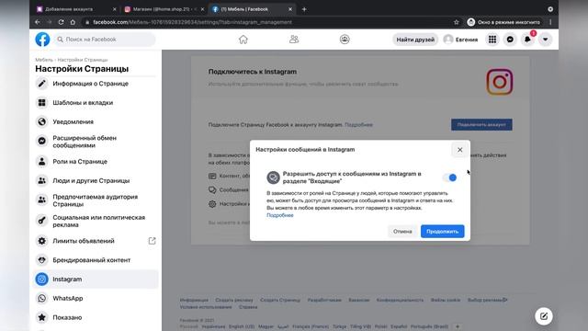The height and width of the screenshot is (331, 588).
Task: Close the Instagram message settings dialog
Action: (459, 150)
